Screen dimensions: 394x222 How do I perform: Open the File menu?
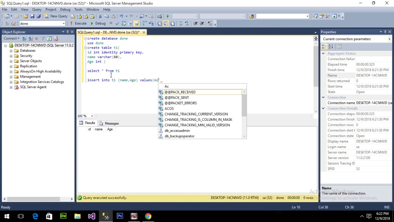pyautogui.click(x=5, y=10)
